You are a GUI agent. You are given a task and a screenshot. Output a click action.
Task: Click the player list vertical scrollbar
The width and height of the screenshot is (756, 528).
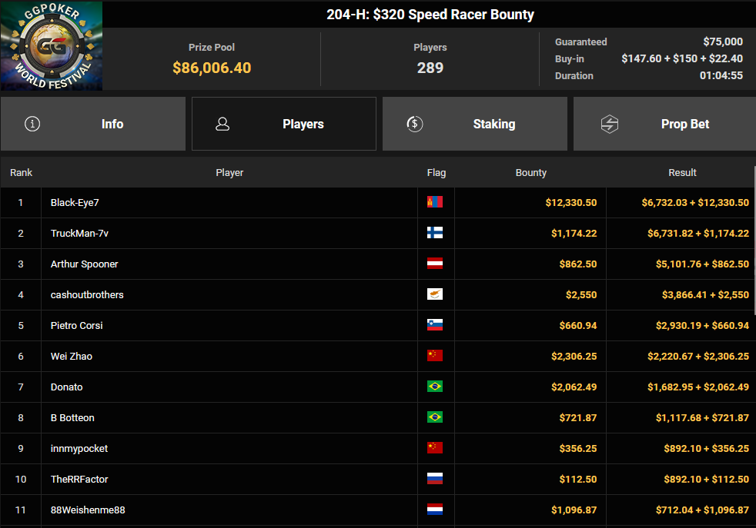click(754, 241)
